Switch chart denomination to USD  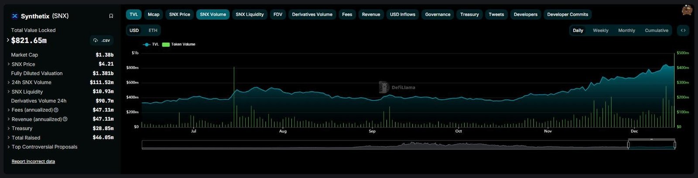point(134,30)
